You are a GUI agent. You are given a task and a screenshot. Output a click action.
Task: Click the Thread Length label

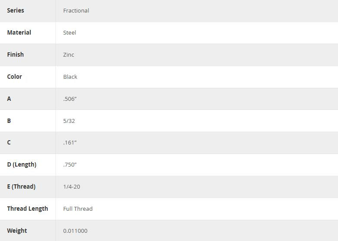coord(27,209)
